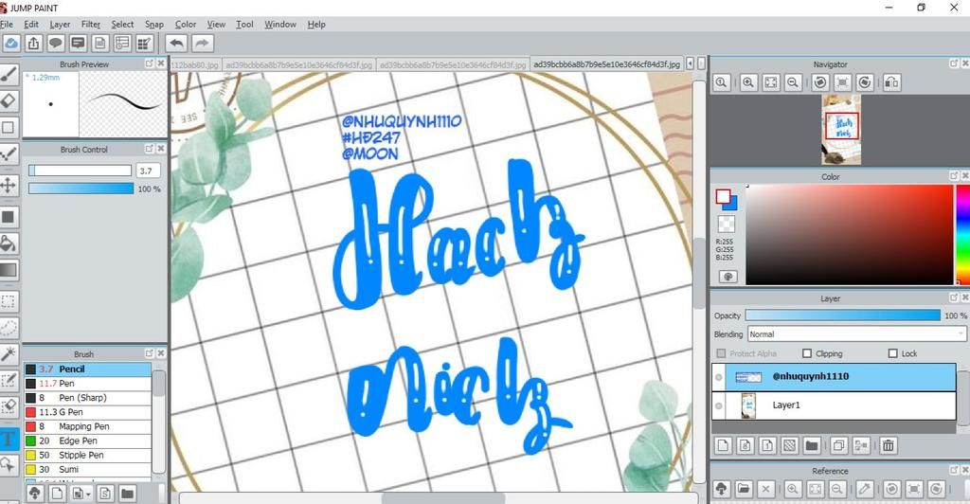Click the speech bubble icon in toolbar

coord(56,44)
